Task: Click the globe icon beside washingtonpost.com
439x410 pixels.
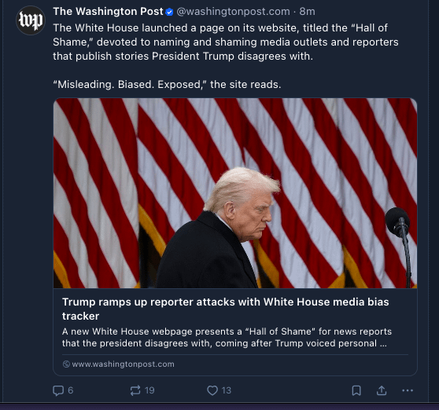Action: click(x=66, y=364)
